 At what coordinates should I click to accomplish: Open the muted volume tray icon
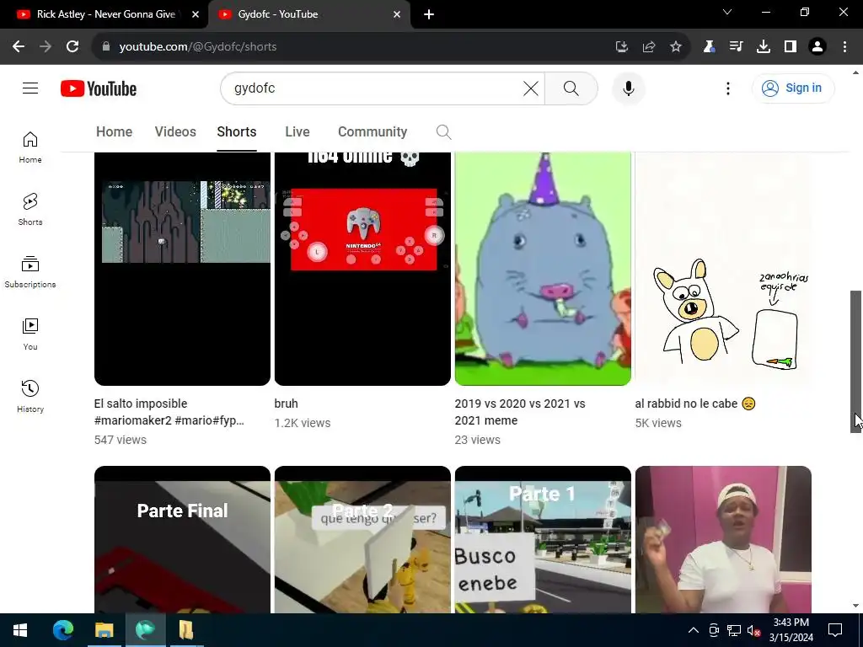tap(753, 630)
